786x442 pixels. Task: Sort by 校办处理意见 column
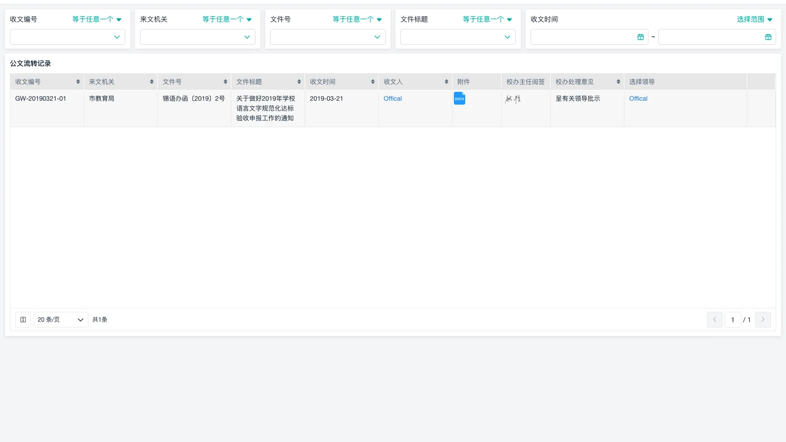(618, 82)
